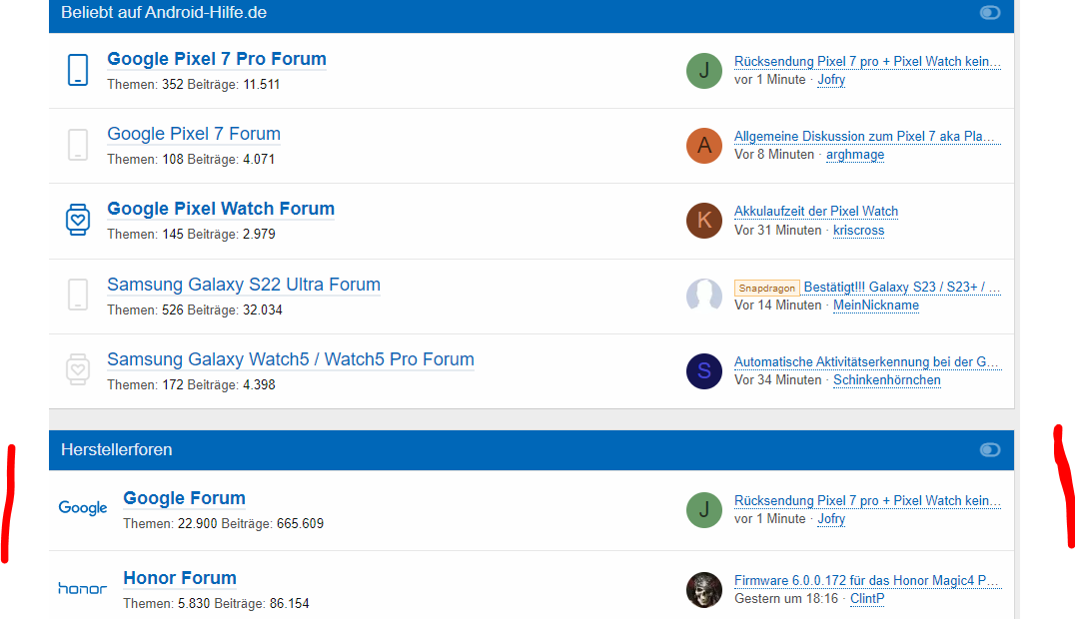Open the 'Akkulaufzeit der Pixel Watch' thread
The image size is (1075, 619).
click(816, 211)
